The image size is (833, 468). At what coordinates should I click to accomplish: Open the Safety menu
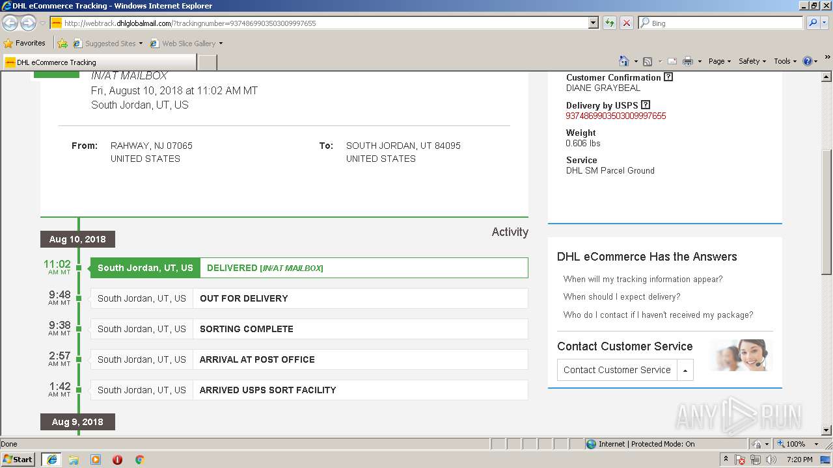[752, 61]
